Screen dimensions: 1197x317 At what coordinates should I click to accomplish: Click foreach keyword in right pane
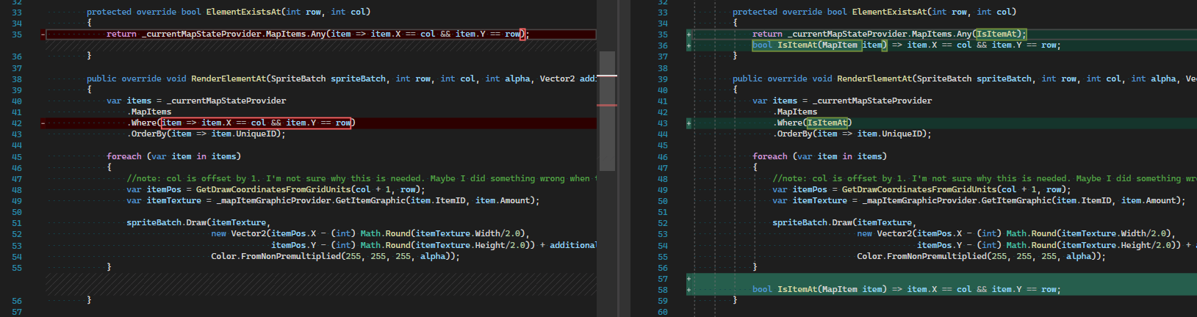(770, 156)
